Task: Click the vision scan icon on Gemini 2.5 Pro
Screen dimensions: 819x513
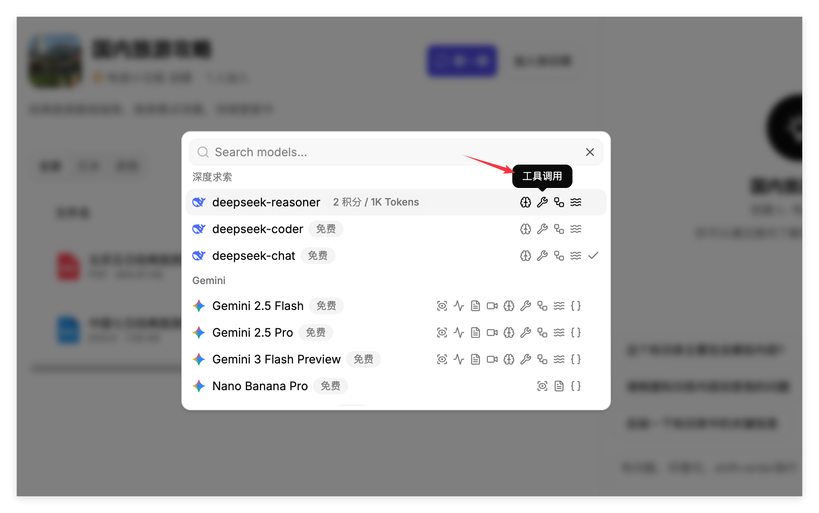Action: 442,333
